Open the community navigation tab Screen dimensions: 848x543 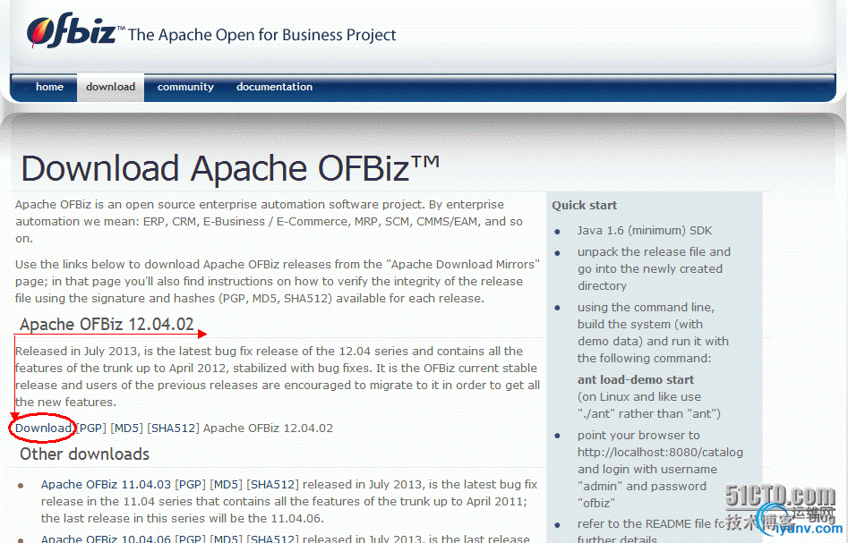185,87
